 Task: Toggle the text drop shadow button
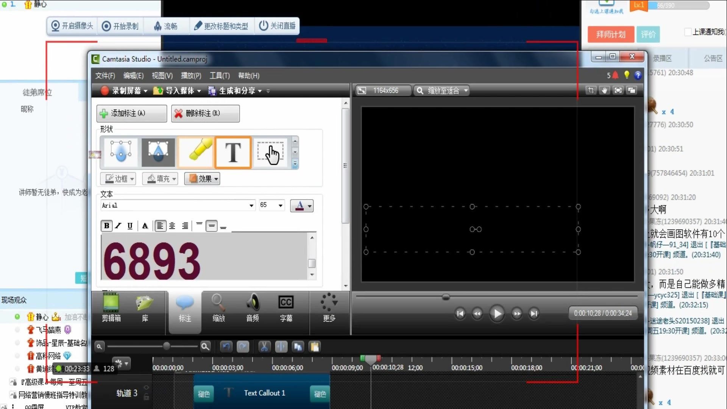(145, 226)
